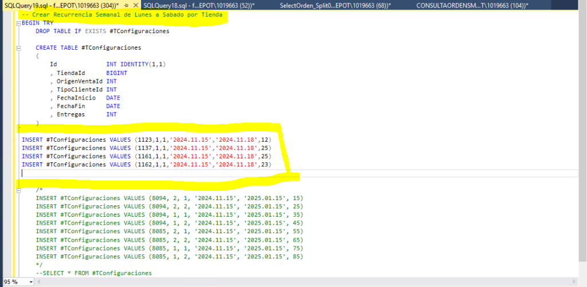587x287 pixels.
Task: Click the BIGINT data type
Action: [x=117, y=73]
